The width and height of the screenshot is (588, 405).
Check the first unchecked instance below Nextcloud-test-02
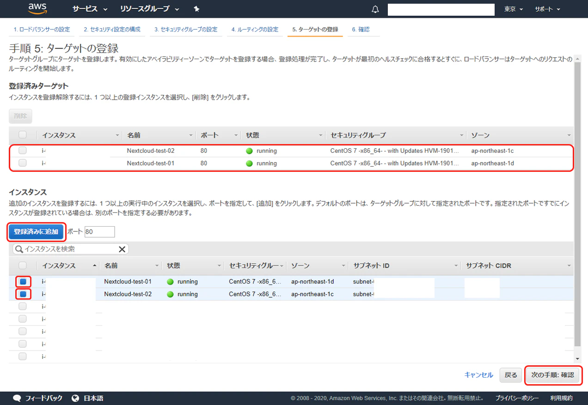(23, 306)
